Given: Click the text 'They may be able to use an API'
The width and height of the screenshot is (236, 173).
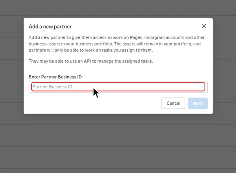Looking at the screenshot, I should click(60, 61).
